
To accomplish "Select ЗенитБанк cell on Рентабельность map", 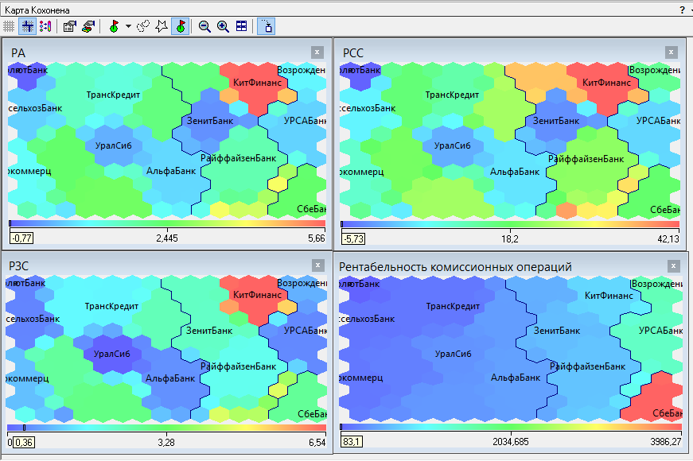I will click(557, 331).
